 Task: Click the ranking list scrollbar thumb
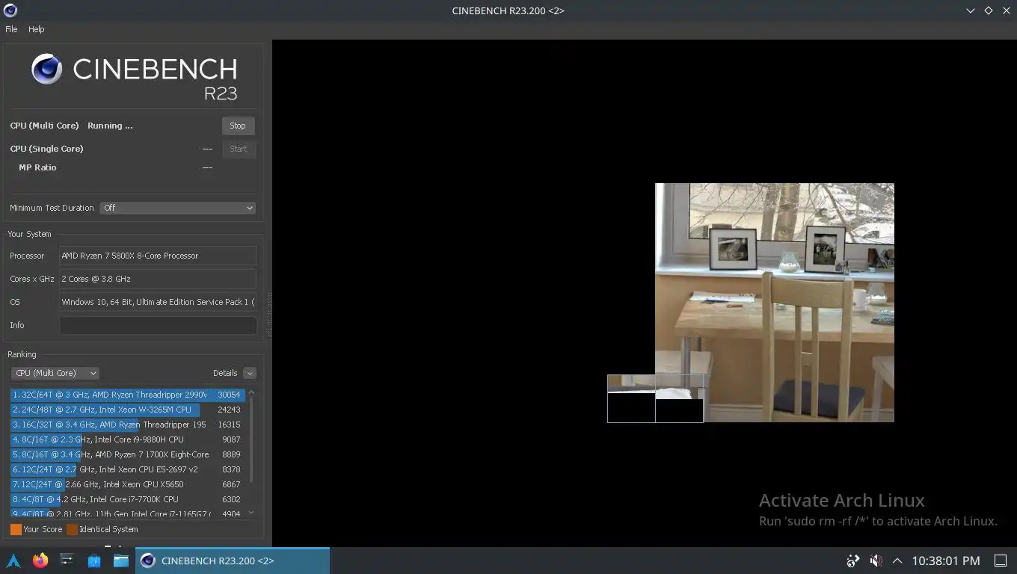[x=251, y=439]
